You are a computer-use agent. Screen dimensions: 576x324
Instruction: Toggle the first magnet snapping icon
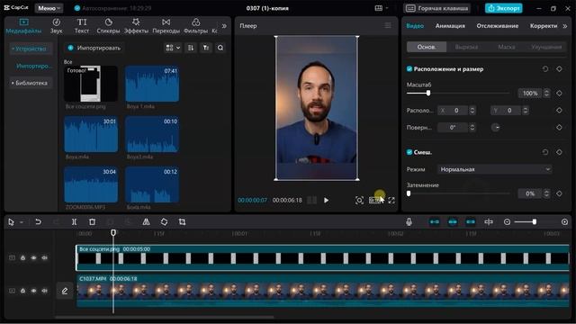[x=435, y=222]
